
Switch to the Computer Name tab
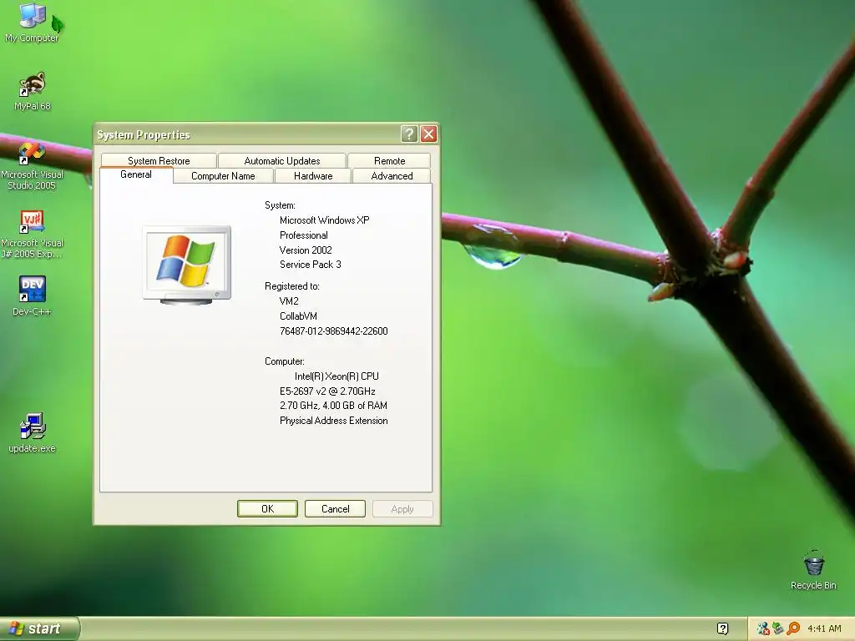[223, 176]
